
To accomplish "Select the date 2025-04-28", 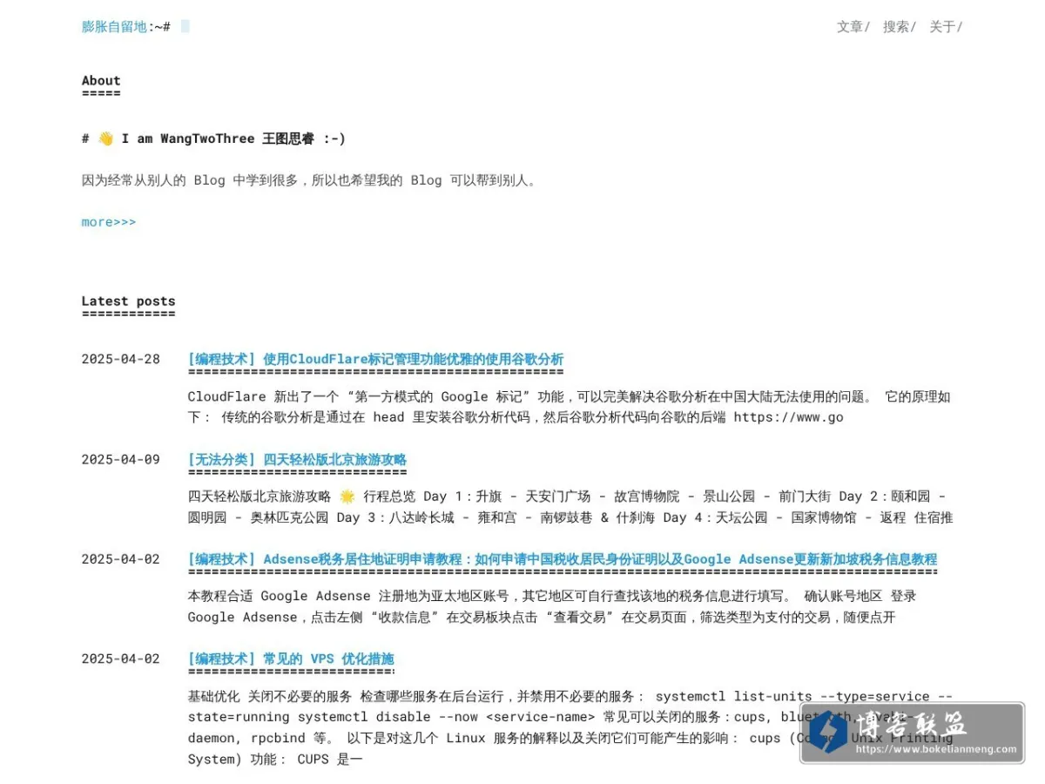I will pyautogui.click(x=121, y=359).
